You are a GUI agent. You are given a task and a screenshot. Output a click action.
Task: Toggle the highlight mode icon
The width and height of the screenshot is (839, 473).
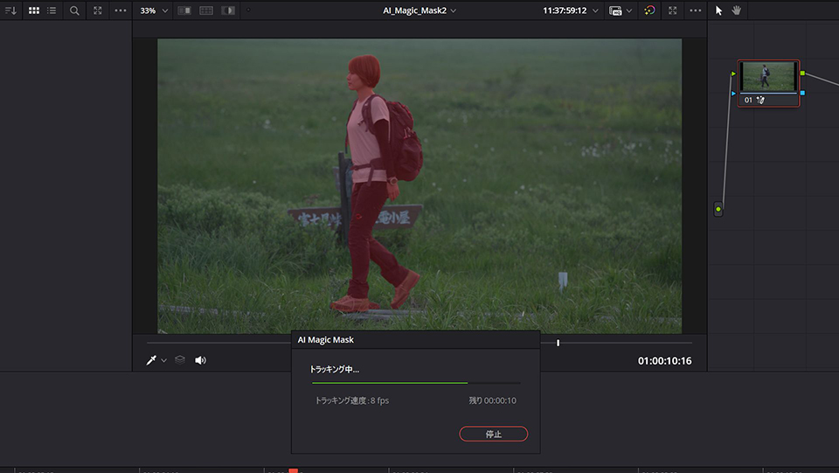click(x=228, y=10)
